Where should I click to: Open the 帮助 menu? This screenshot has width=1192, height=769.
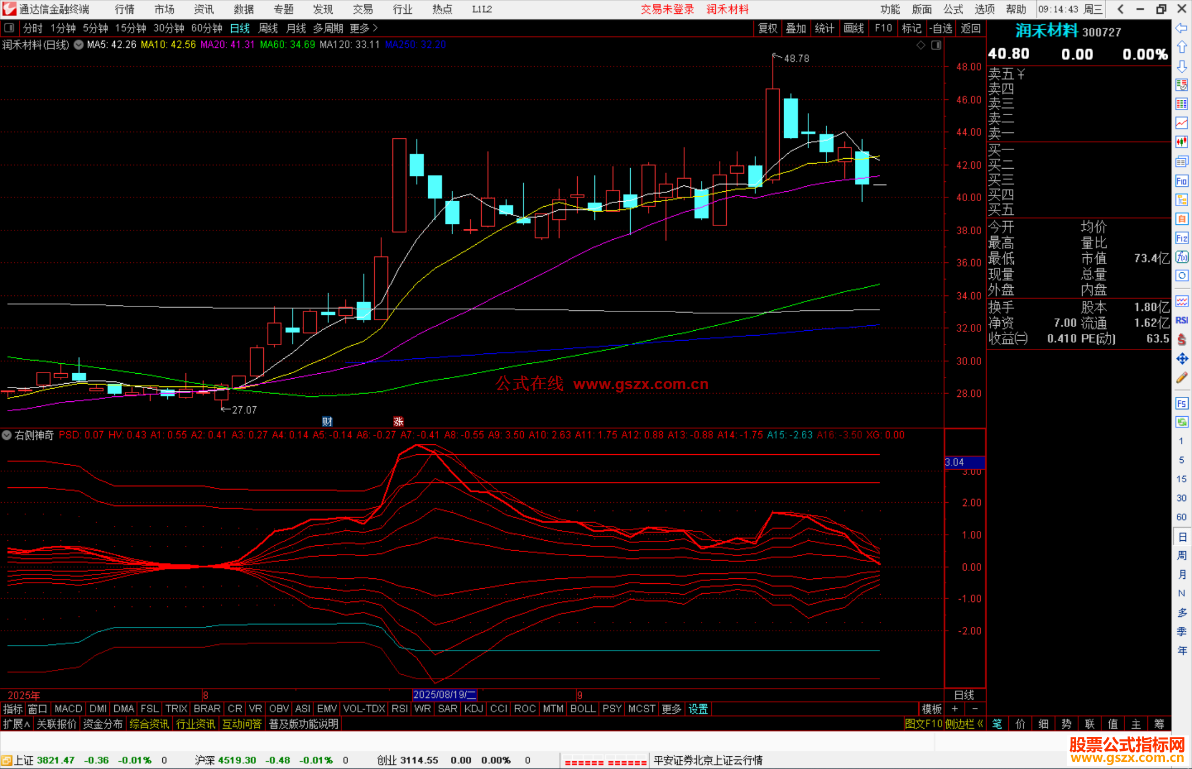pyautogui.click(x=1016, y=9)
